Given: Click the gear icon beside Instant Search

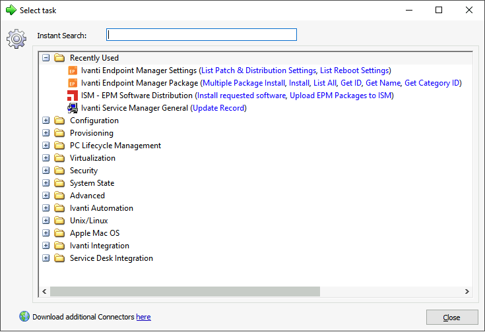Looking at the screenshot, I should point(16,39).
